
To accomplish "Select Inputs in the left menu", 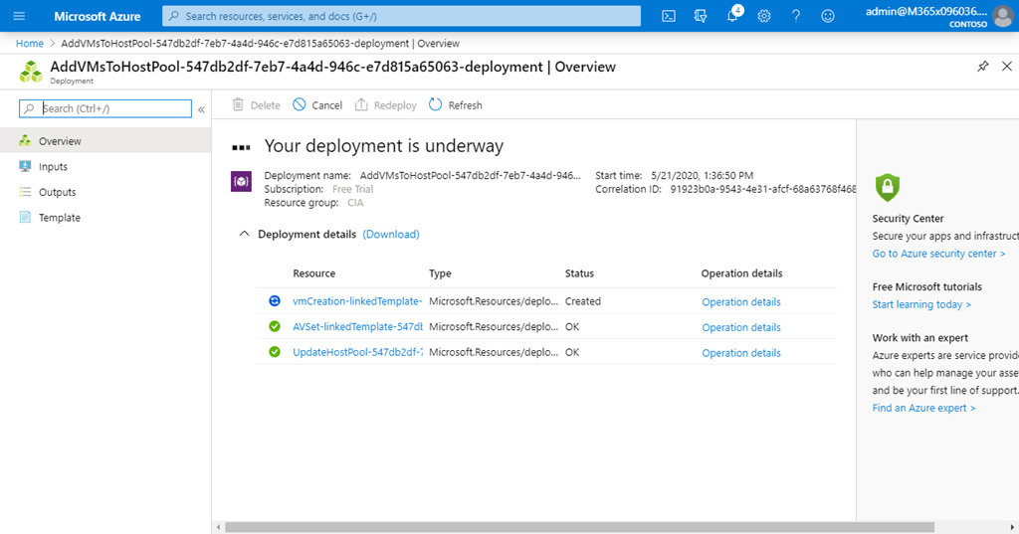I will [53, 167].
